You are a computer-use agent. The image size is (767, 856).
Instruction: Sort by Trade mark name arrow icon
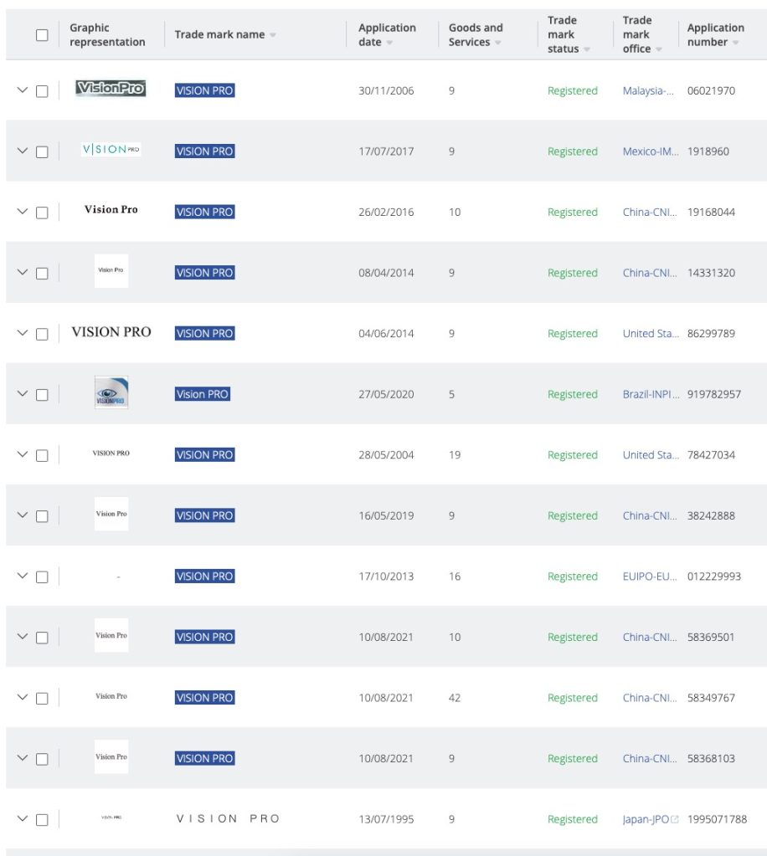click(x=274, y=35)
